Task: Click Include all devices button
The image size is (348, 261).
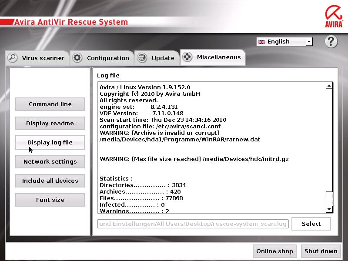Action: click(x=50, y=181)
